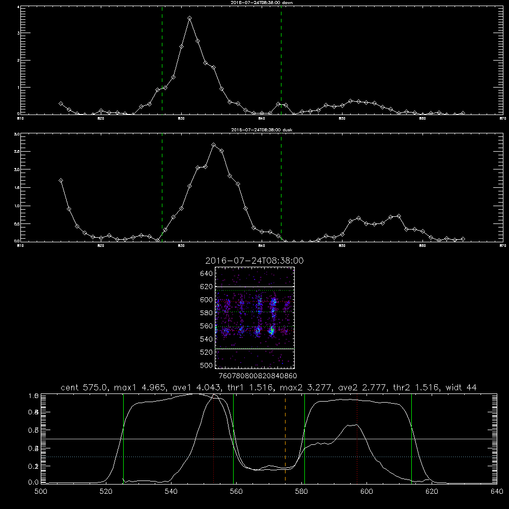Click the bottom plot x-axis label '560'
Image resolution: width=509 pixels, height=509 pixels.
coord(236,492)
